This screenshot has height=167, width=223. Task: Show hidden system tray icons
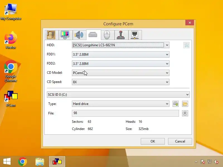coord(196,162)
